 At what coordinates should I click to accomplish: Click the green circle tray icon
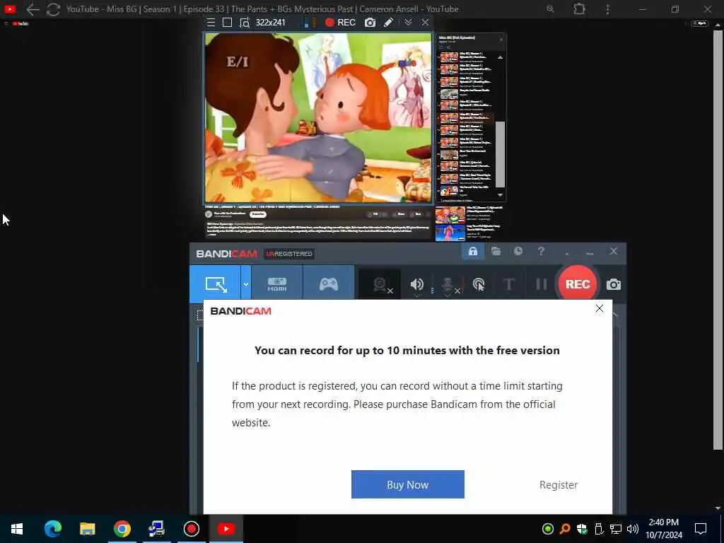pyautogui.click(x=548, y=529)
